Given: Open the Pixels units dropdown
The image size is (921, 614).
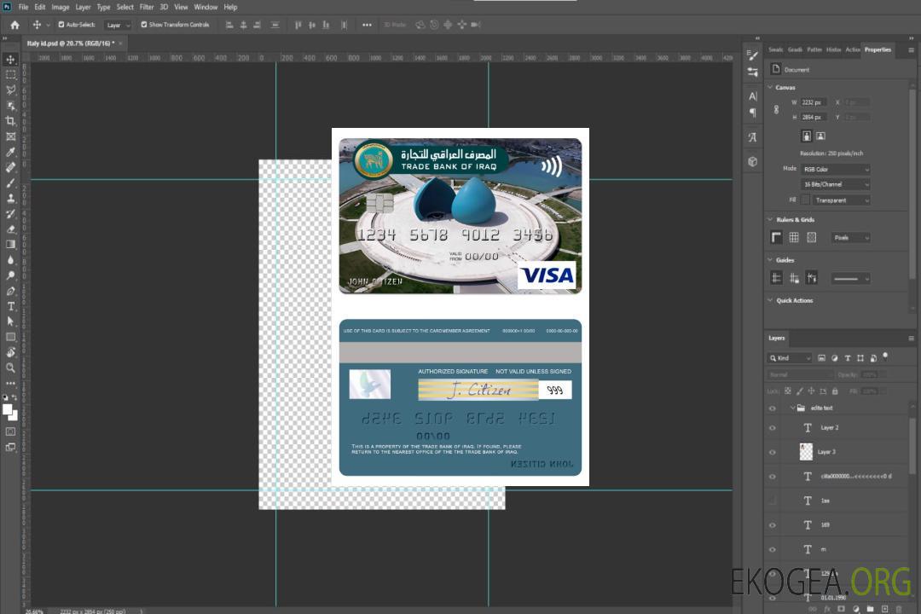Looking at the screenshot, I should 851,238.
